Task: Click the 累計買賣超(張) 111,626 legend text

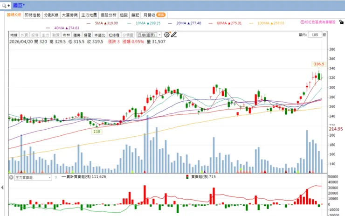Action: tap(86, 177)
